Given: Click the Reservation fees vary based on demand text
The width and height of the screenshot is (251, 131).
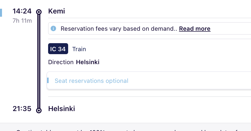Looking at the screenshot, I should [x=119, y=29].
